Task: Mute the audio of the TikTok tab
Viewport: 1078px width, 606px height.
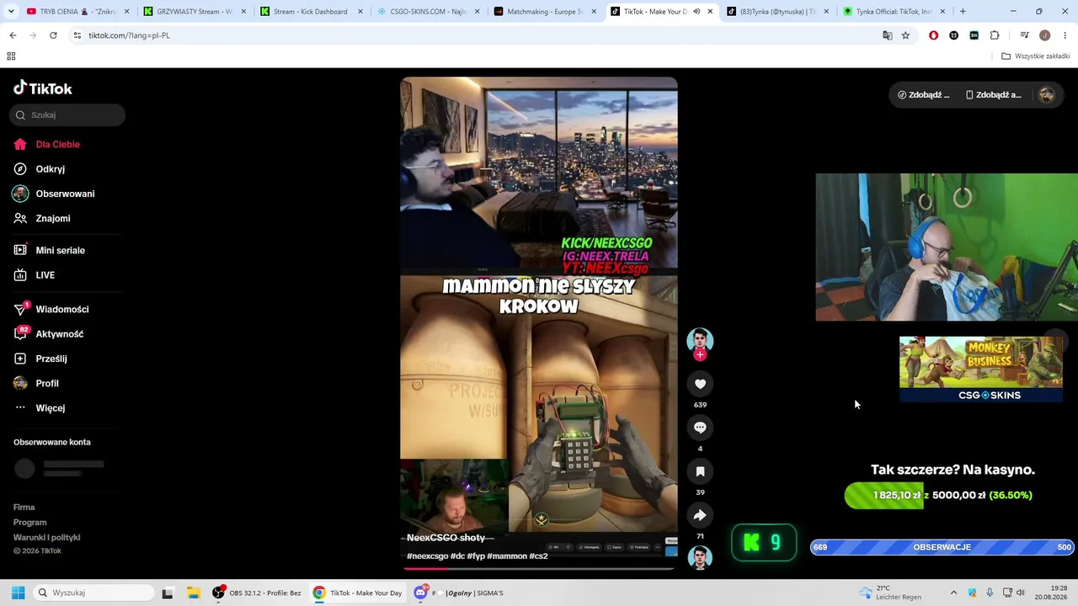Action: point(696,12)
